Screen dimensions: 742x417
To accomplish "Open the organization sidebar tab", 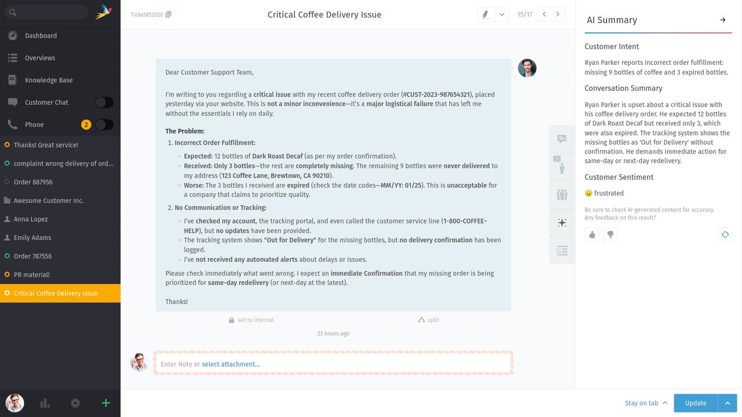I will 562,195.
